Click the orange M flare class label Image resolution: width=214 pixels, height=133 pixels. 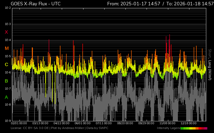pos(6,48)
